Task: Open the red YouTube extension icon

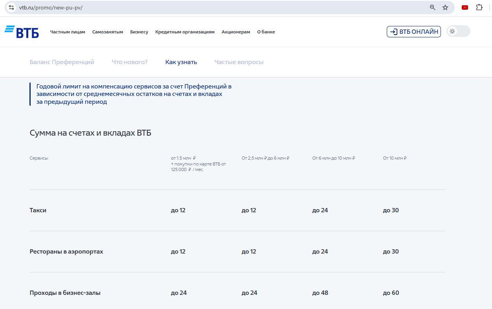Action: point(465,7)
